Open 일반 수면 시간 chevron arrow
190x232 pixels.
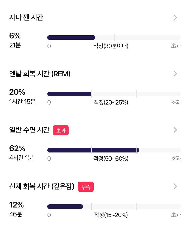click(175, 130)
